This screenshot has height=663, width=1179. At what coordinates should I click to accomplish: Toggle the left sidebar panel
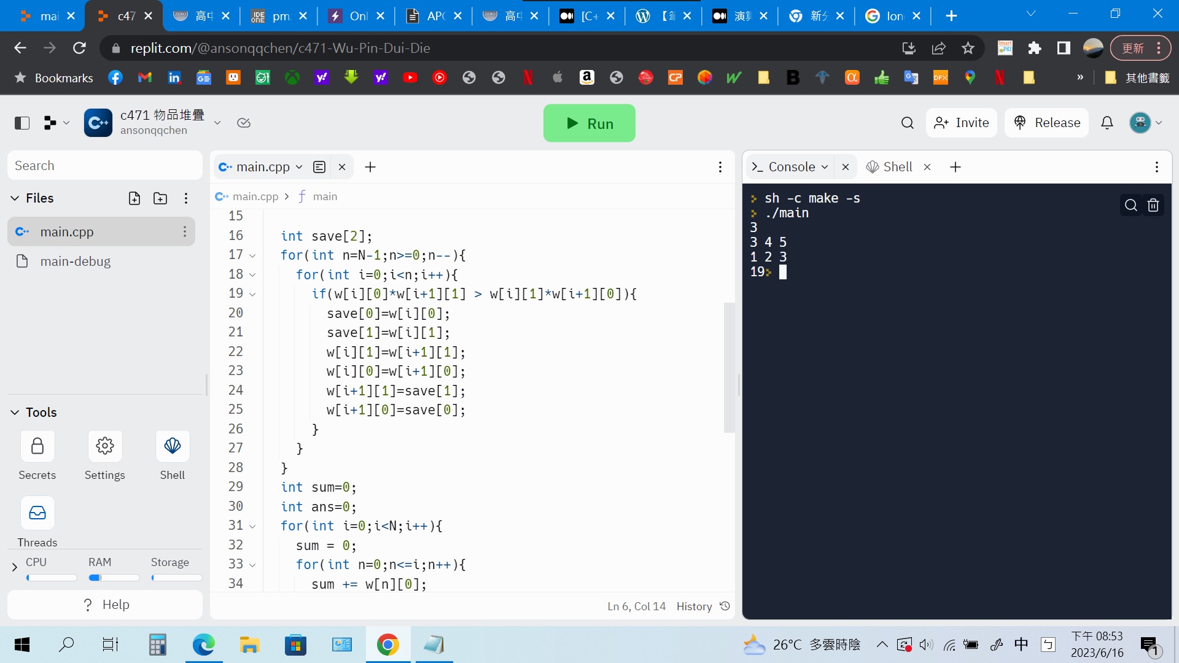22,123
